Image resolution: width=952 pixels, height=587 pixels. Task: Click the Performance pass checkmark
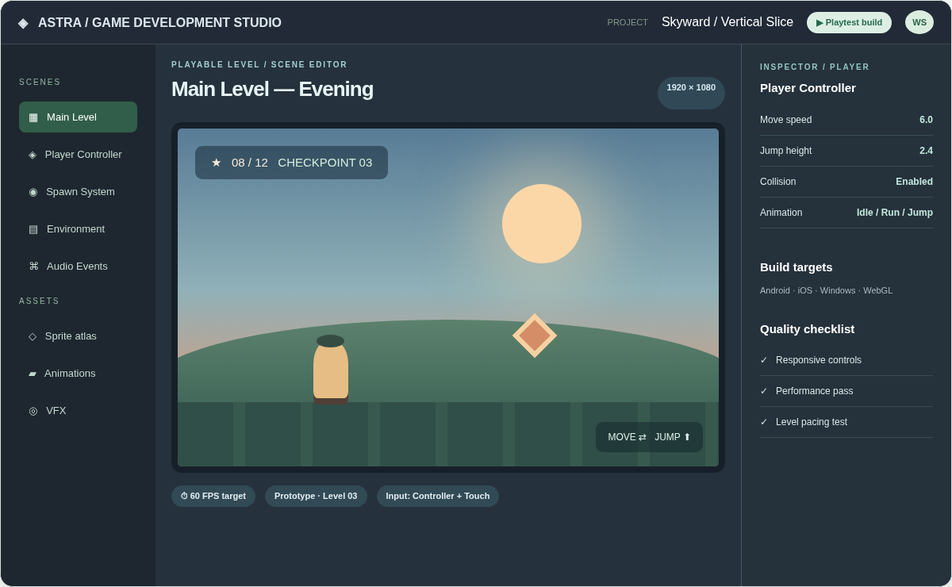click(764, 391)
